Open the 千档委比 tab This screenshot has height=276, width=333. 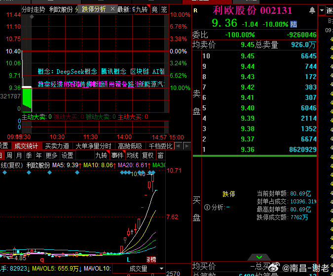[x=160, y=146]
